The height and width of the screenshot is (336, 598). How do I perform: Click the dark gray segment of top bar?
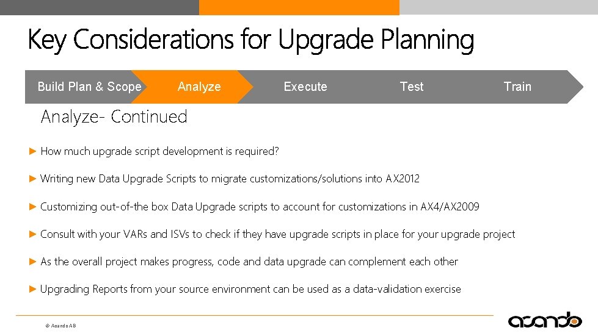(x=99, y=7)
